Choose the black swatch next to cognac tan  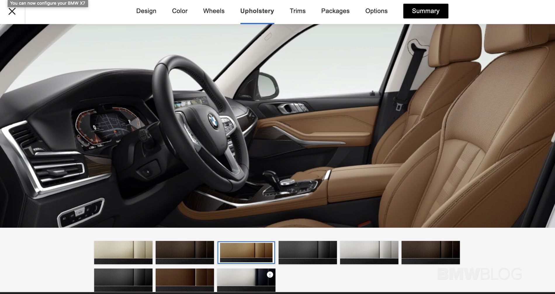click(308, 252)
